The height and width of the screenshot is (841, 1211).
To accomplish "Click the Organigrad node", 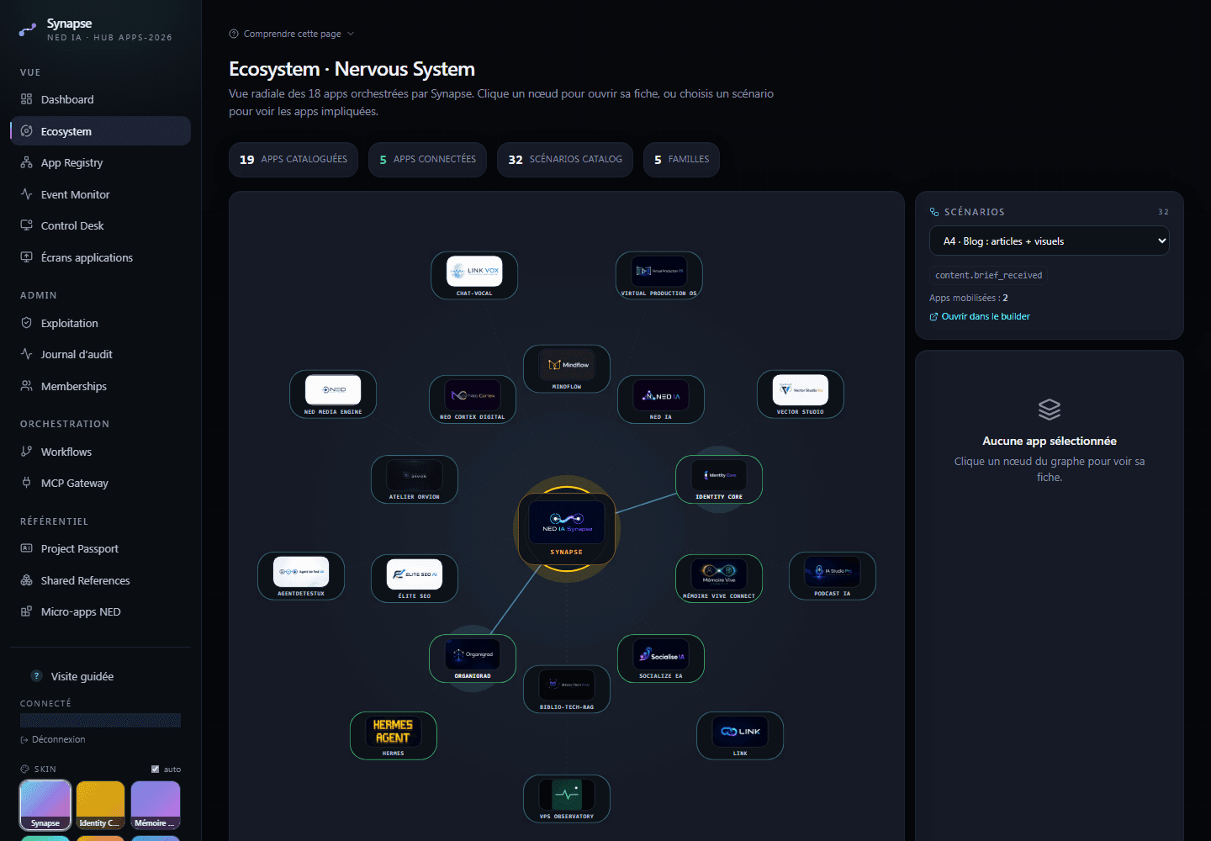I will tap(473, 658).
